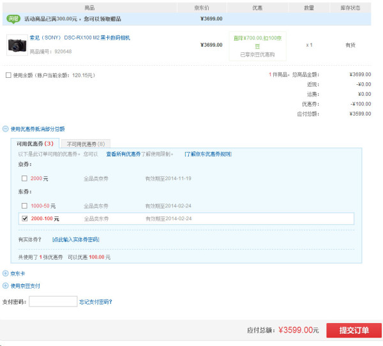The width and height of the screenshot is (383, 346).
Task: Click the 有货 stock status text
Action: coord(350,45)
